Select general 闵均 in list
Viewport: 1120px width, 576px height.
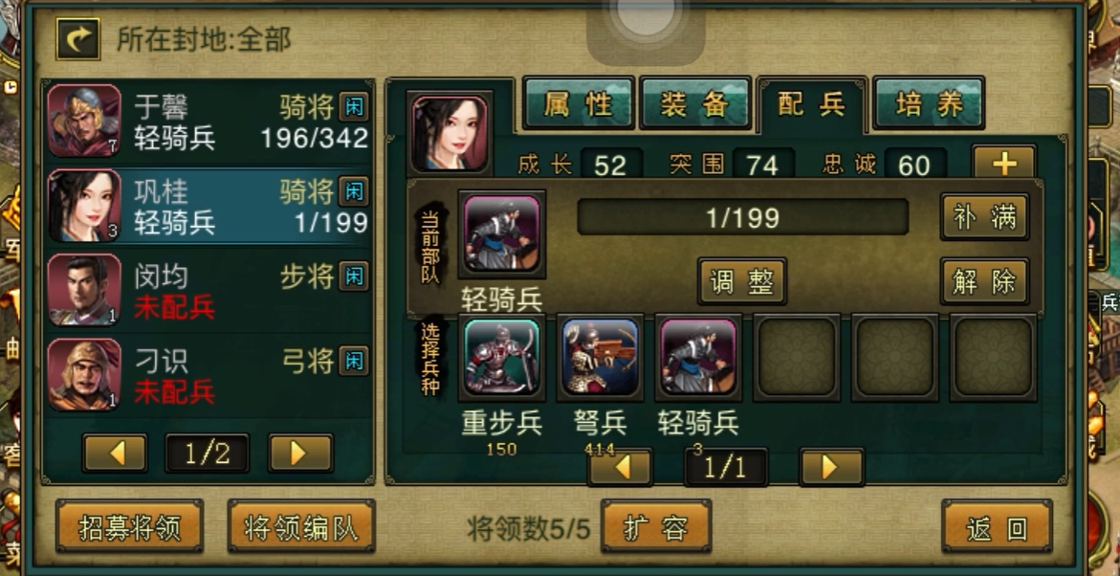209,290
